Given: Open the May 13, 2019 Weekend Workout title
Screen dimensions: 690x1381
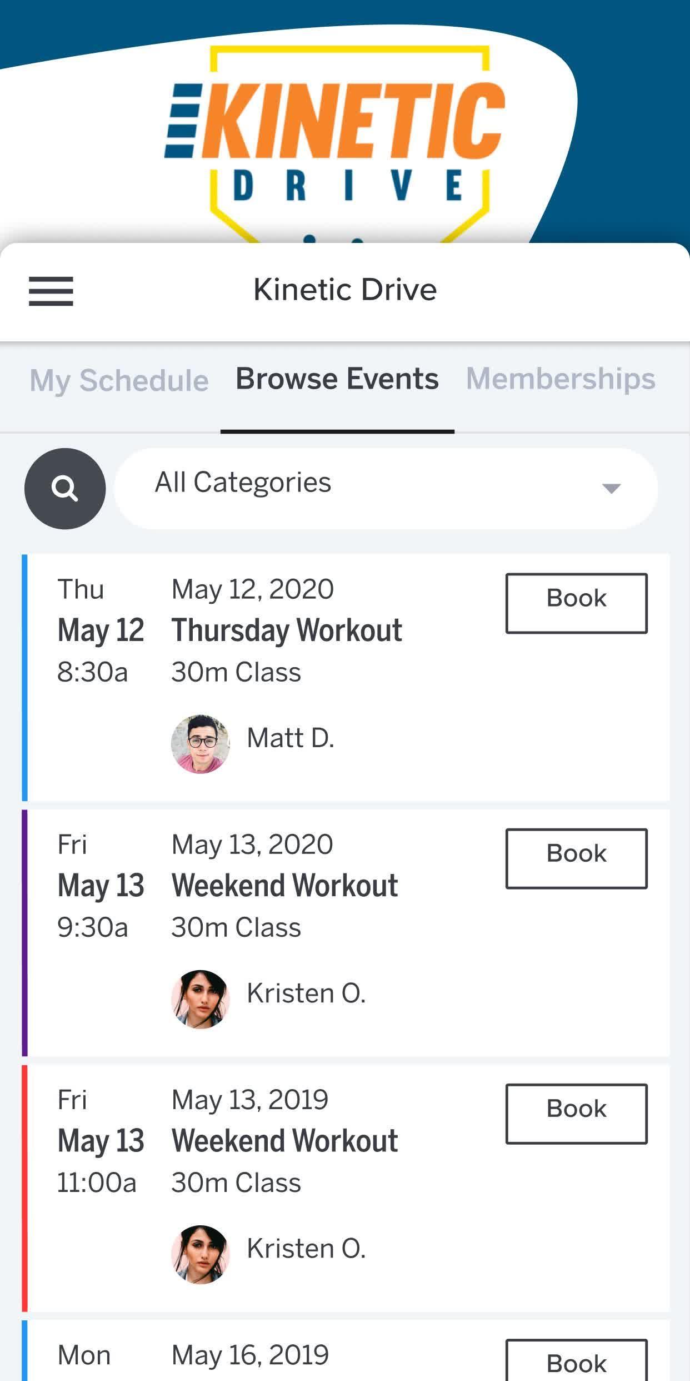Looking at the screenshot, I should coord(284,1141).
